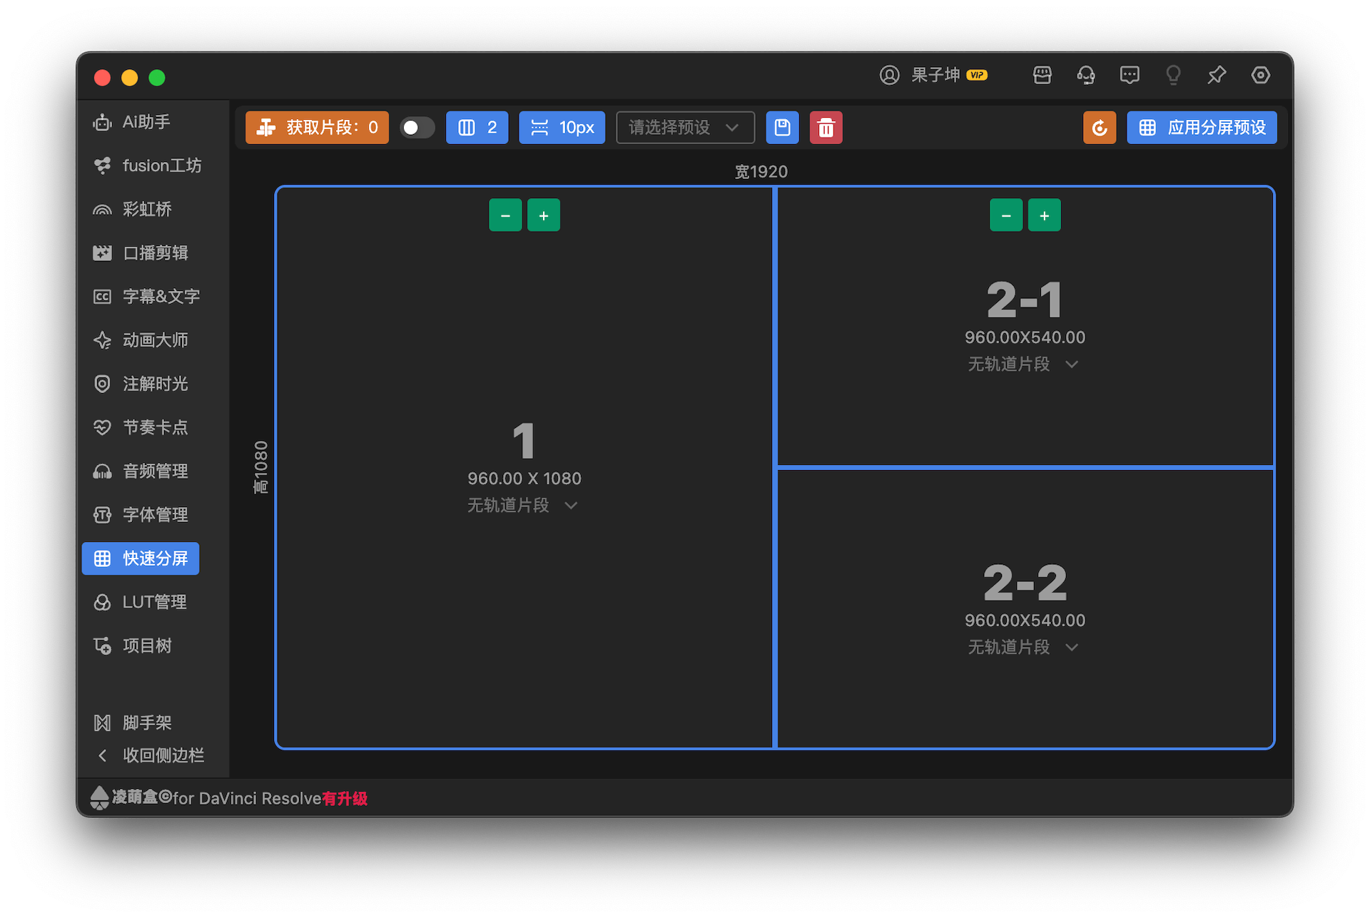This screenshot has height=918, width=1370.
Task: Open the settings gear icon
Action: click(x=1261, y=75)
